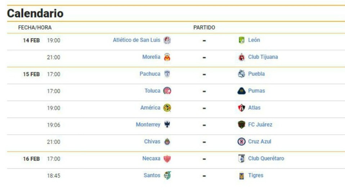Click the Monterrey team crest icon
The width and height of the screenshot is (345, 195).
coord(167,124)
